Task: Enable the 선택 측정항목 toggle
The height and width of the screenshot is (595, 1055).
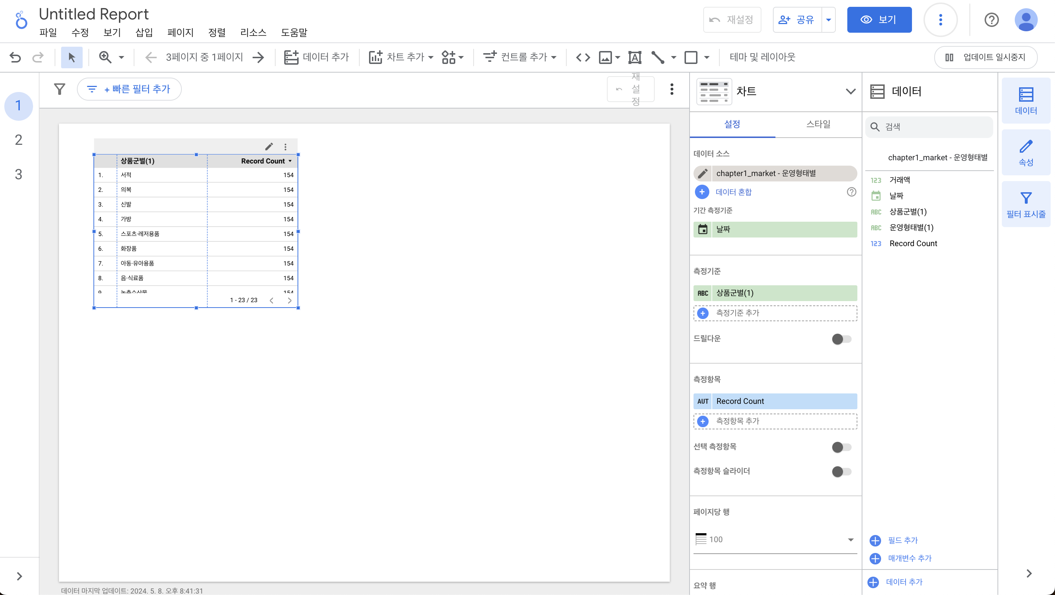Action: pyautogui.click(x=841, y=447)
